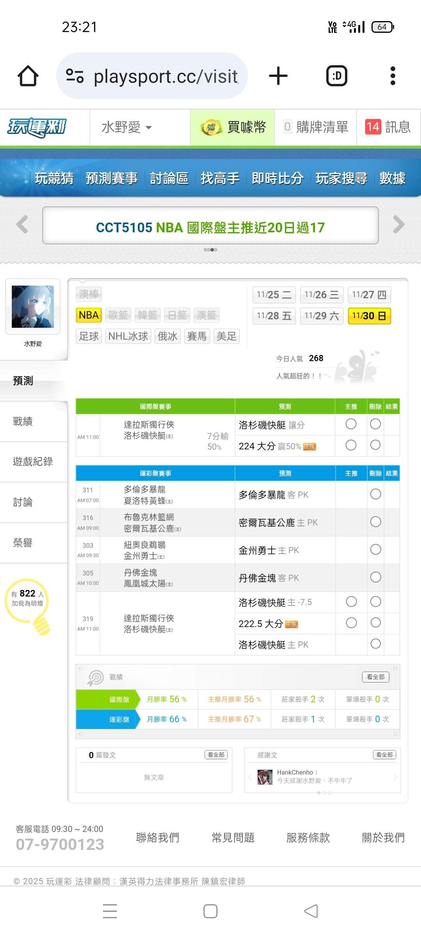Click the 水野愛 avatar image
Viewport: 421px width, 937px height.
[33, 306]
